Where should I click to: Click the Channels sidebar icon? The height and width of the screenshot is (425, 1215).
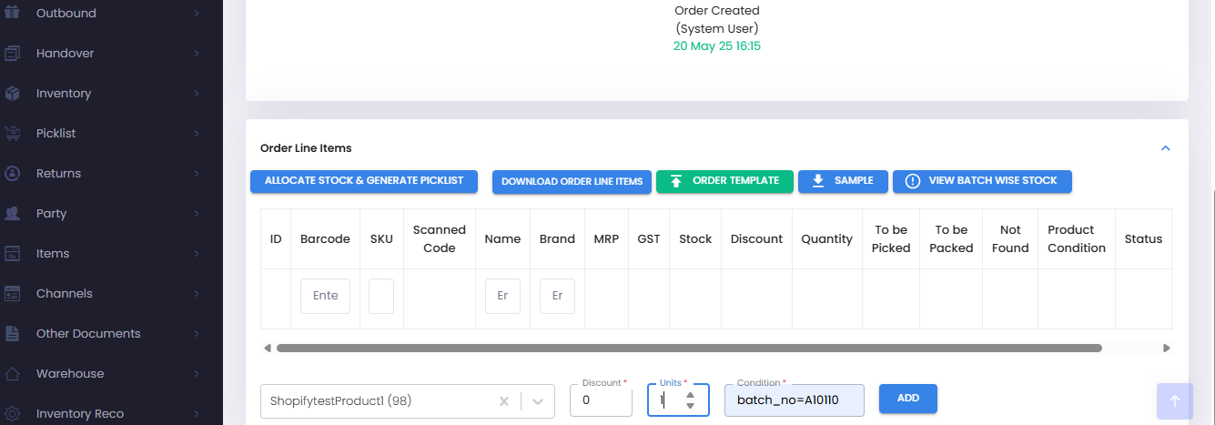click(13, 294)
